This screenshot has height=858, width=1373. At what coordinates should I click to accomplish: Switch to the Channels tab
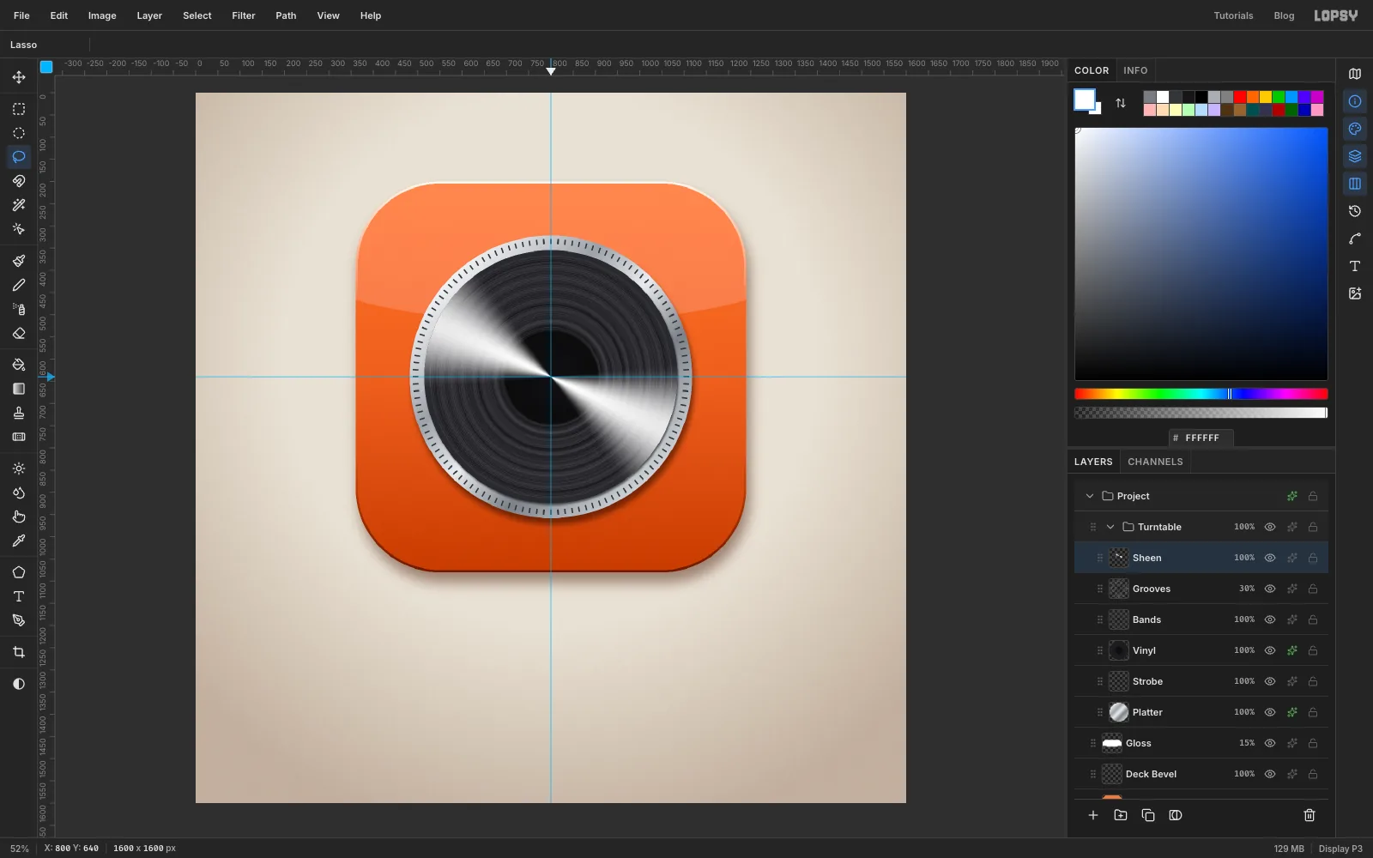coord(1155,462)
